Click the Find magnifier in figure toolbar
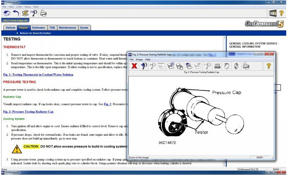 point(208,66)
